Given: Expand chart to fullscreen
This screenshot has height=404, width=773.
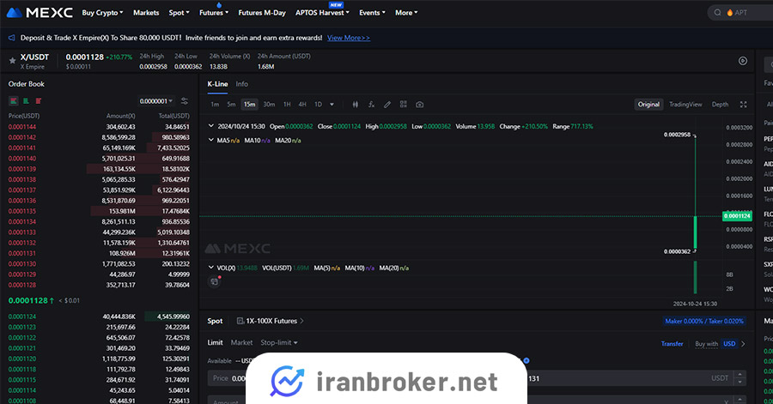Looking at the screenshot, I should coord(744,105).
